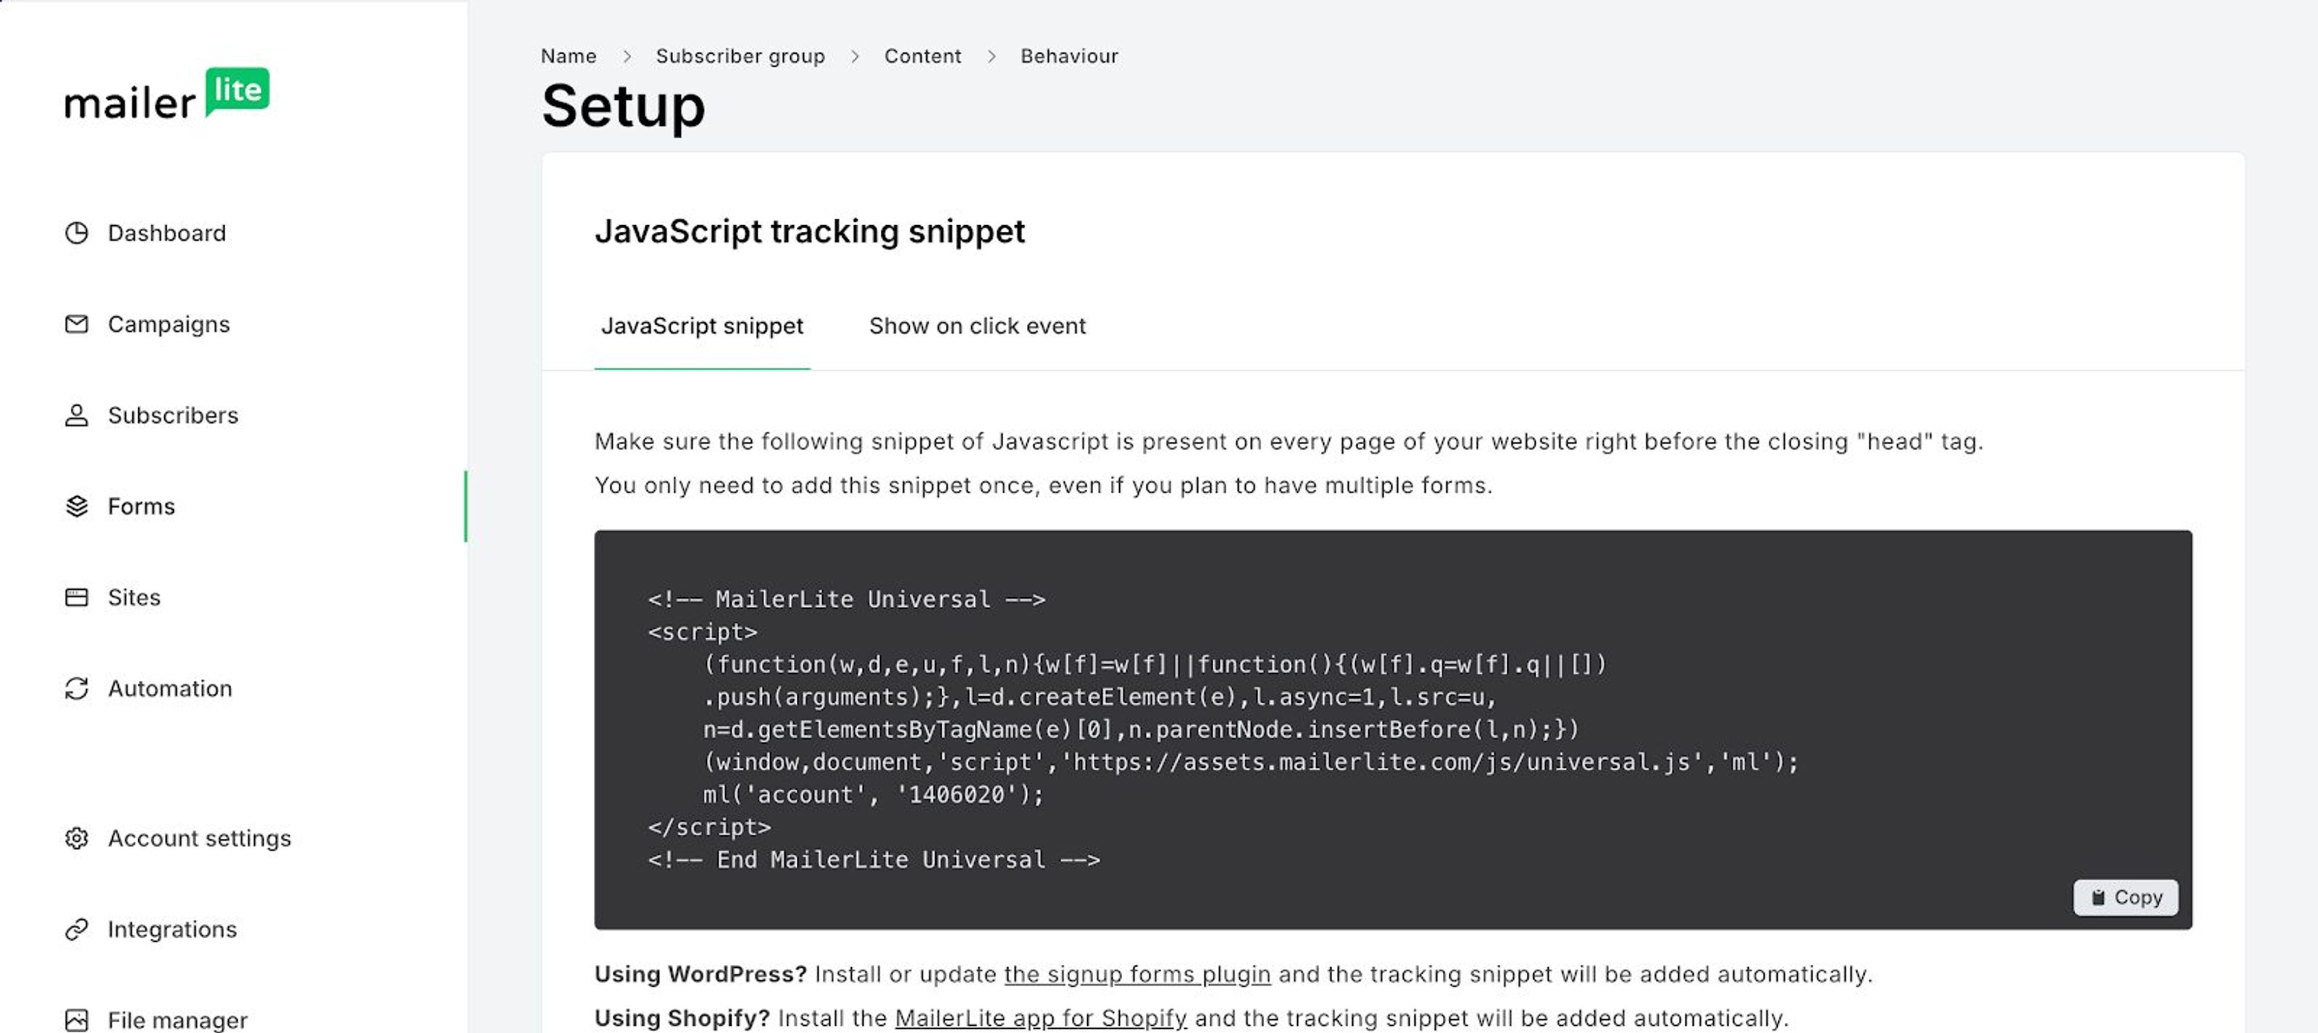Click the JavaScript tracking snippet heading
2318x1033 pixels.
pyautogui.click(x=809, y=231)
